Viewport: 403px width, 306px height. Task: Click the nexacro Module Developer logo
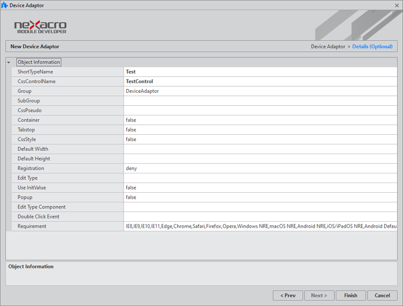(x=40, y=26)
